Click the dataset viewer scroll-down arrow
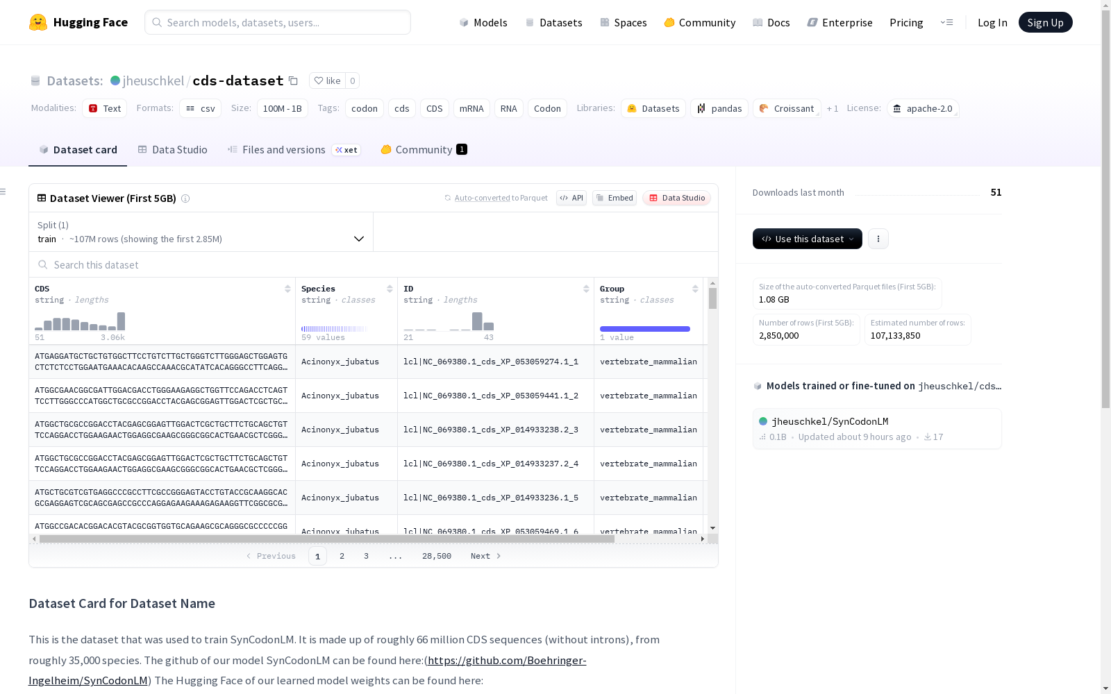The image size is (1111, 694). click(x=712, y=528)
